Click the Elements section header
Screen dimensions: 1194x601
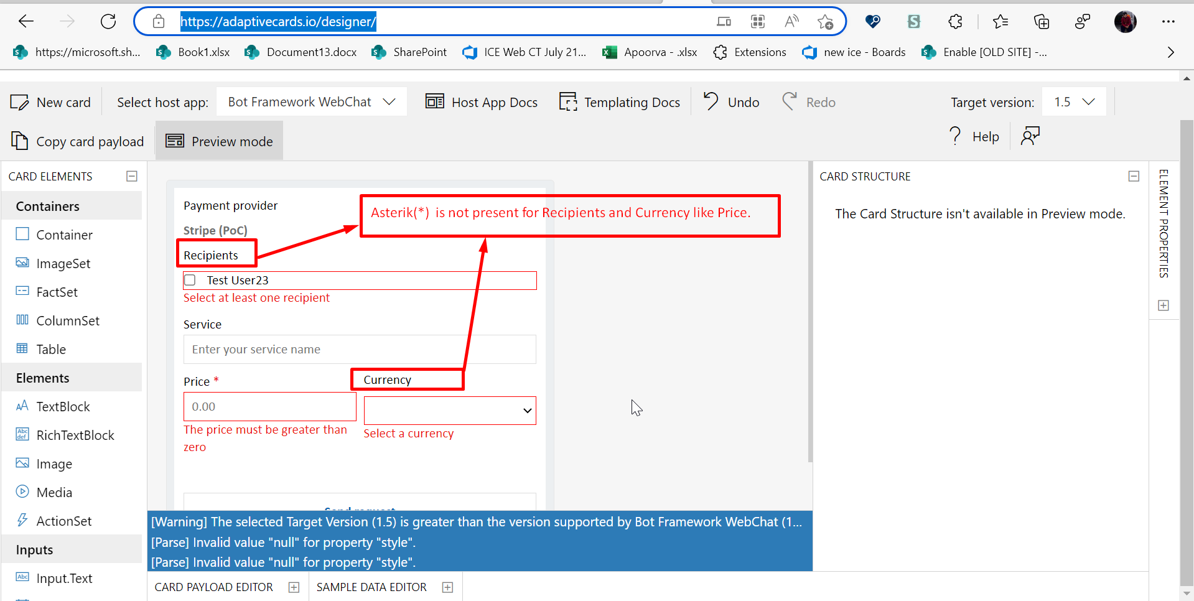pos(72,378)
